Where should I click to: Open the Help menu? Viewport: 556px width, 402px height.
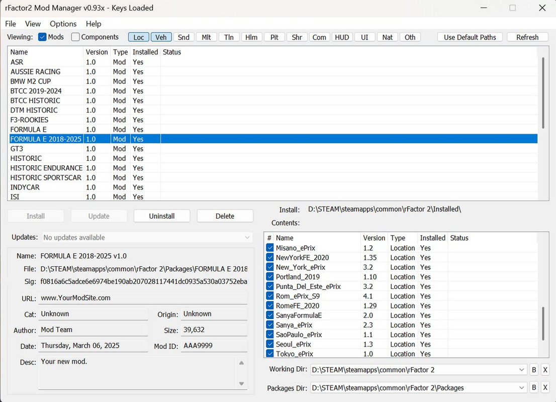94,24
